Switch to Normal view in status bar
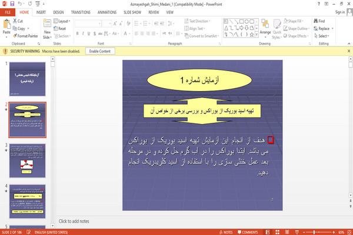The height and width of the screenshot is (235, 353). pos(268,232)
